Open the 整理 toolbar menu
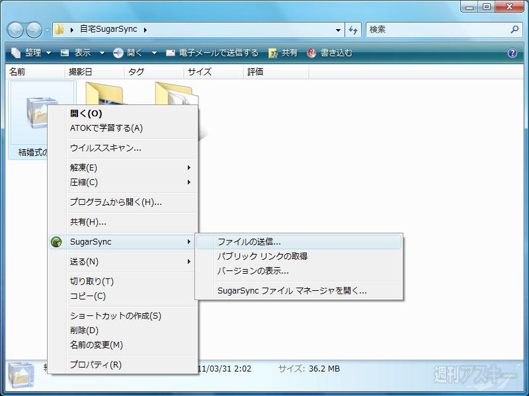Viewport: 529px width, 396px height. pyautogui.click(x=31, y=53)
